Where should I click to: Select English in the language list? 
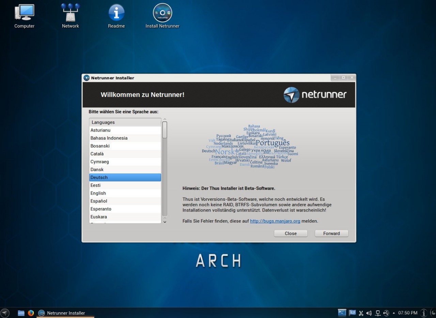(x=125, y=193)
